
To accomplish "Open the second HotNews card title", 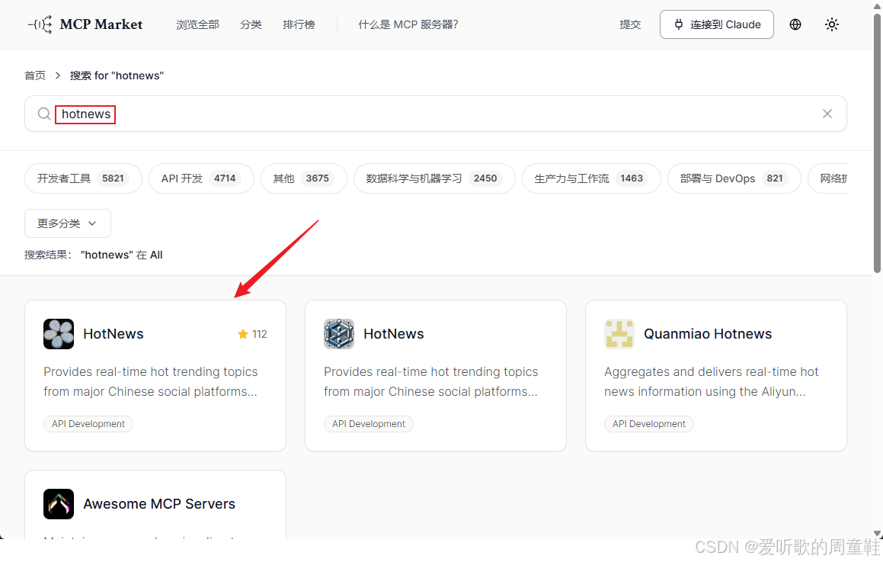I will (394, 334).
